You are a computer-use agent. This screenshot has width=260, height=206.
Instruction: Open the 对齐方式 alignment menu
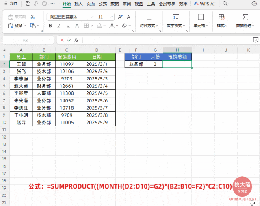(149, 21)
